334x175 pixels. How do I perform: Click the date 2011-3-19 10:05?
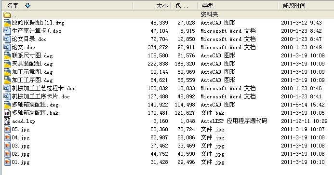click(303, 113)
